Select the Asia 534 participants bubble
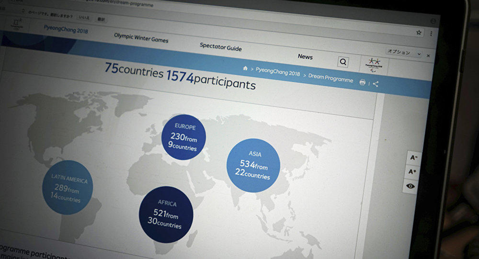Image resolution: width=479 pixels, height=259 pixels. pos(253,165)
